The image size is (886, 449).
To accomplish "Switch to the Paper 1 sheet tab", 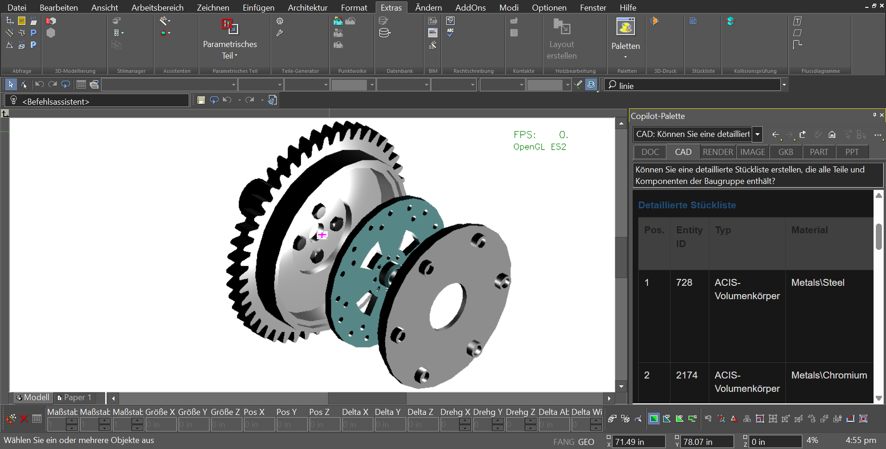I will coord(74,397).
